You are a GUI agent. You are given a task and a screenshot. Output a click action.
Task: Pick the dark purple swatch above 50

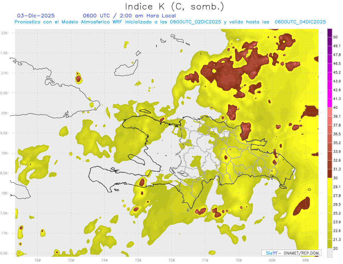[330, 33]
